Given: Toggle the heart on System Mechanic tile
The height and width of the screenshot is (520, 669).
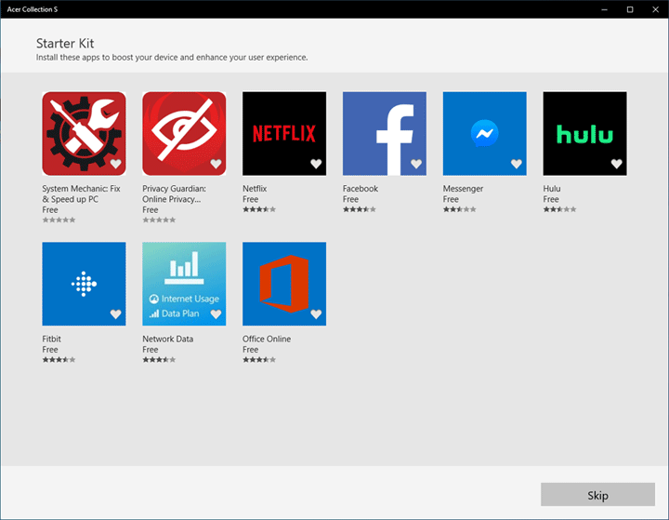Looking at the screenshot, I should pos(115,164).
